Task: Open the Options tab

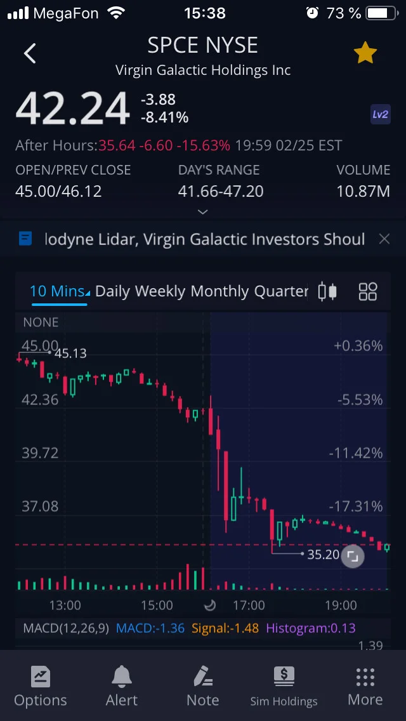Action: point(41,687)
